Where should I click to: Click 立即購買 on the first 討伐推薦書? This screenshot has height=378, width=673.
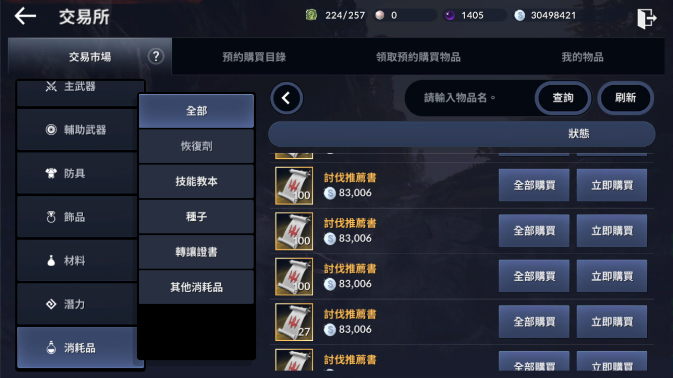612,185
